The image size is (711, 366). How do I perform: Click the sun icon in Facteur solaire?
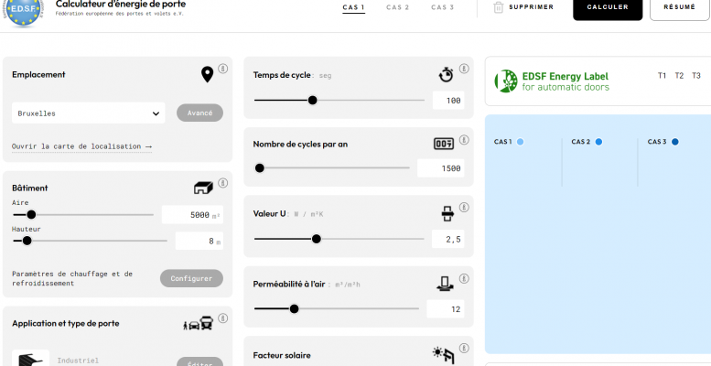coord(444,355)
